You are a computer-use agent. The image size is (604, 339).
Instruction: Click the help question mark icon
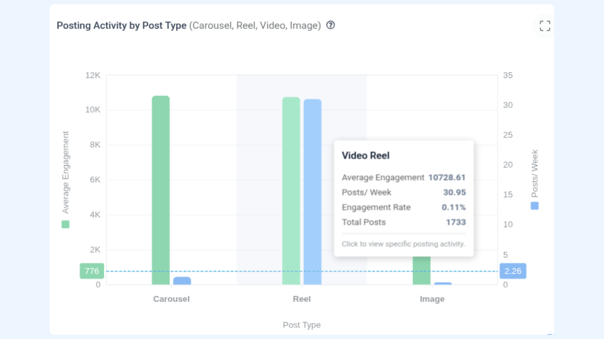coord(330,25)
